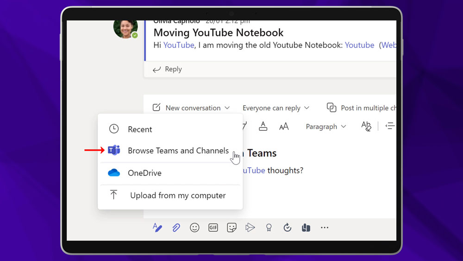Screen dimensions: 463x261
Task: Click the OneDrive cloud icon
Action: pos(114,172)
